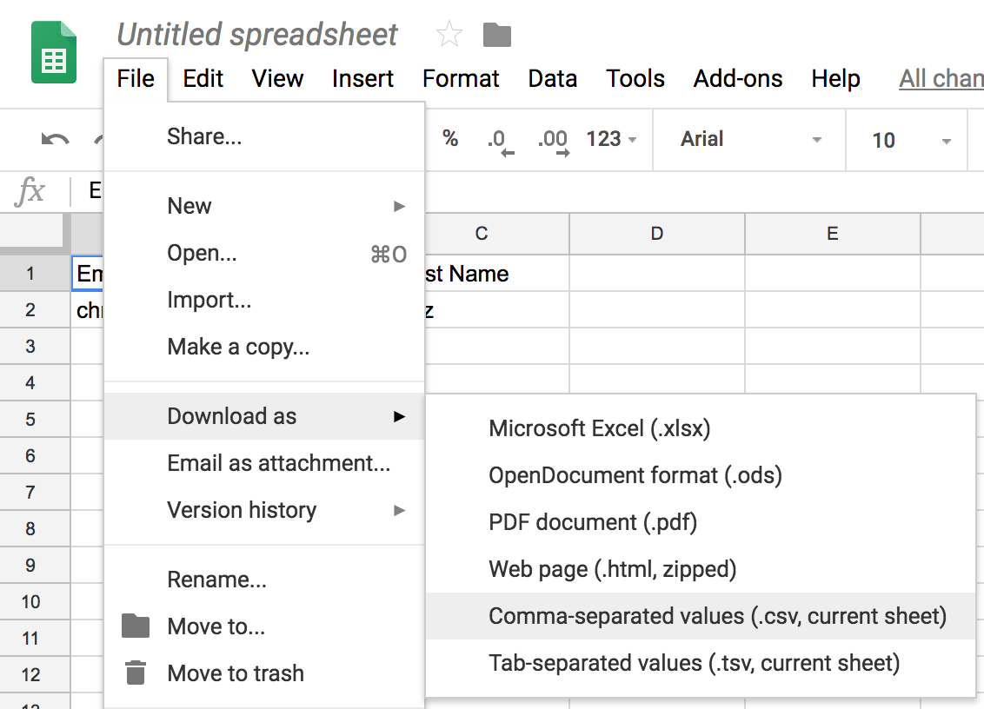Click the Google Sheets home icon
Screen dimensions: 984x709
[x=54, y=52]
